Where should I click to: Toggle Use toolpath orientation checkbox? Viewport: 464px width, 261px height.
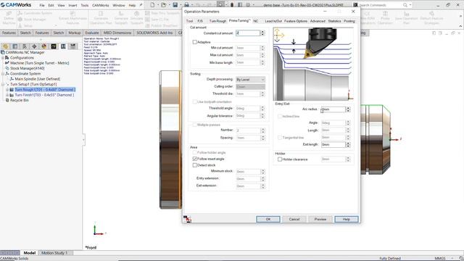(194, 101)
